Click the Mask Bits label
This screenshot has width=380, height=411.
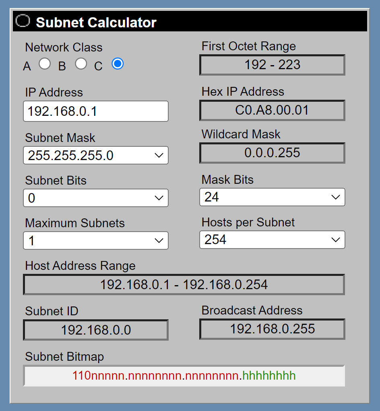(x=227, y=180)
